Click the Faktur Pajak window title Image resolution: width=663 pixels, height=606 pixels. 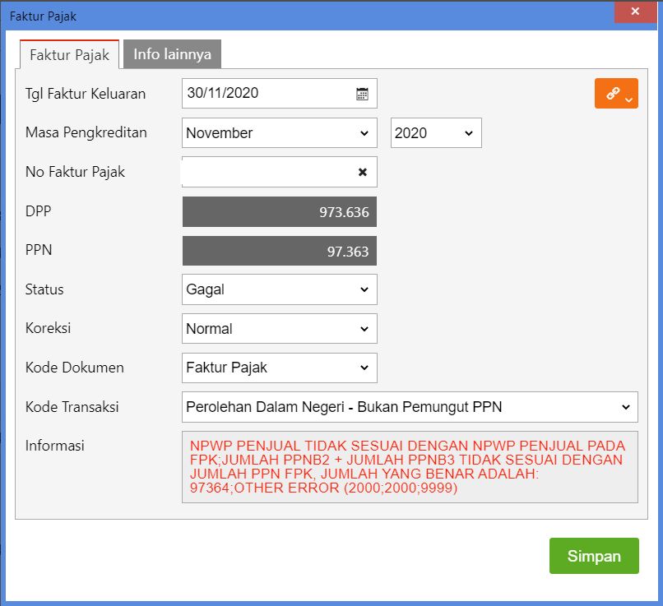pyautogui.click(x=43, y=16)
